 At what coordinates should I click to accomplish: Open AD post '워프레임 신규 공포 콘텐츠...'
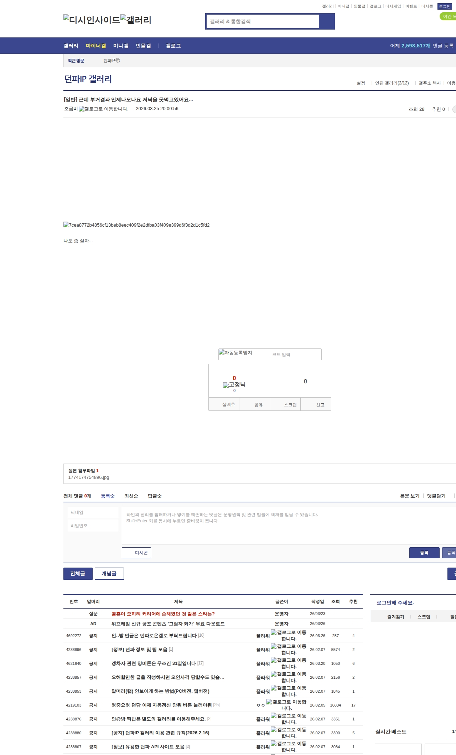pyautogui.click(x=168, y=624)
